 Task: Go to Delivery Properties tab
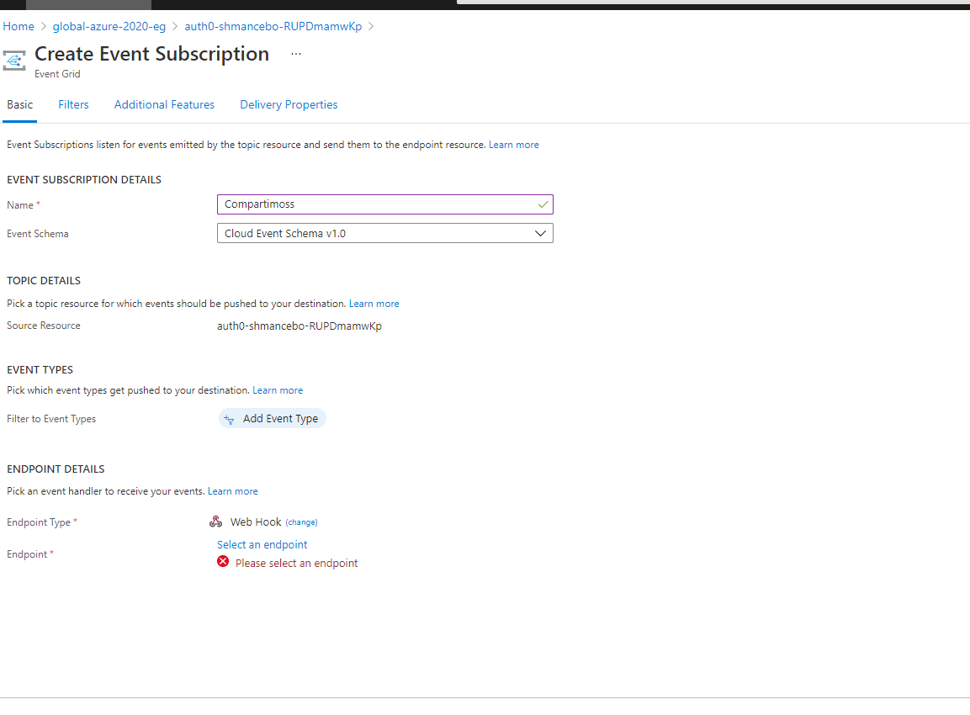pos(289,104)
